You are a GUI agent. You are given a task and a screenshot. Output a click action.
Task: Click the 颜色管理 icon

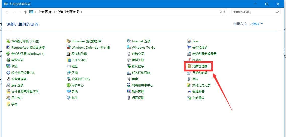[129, 91]
